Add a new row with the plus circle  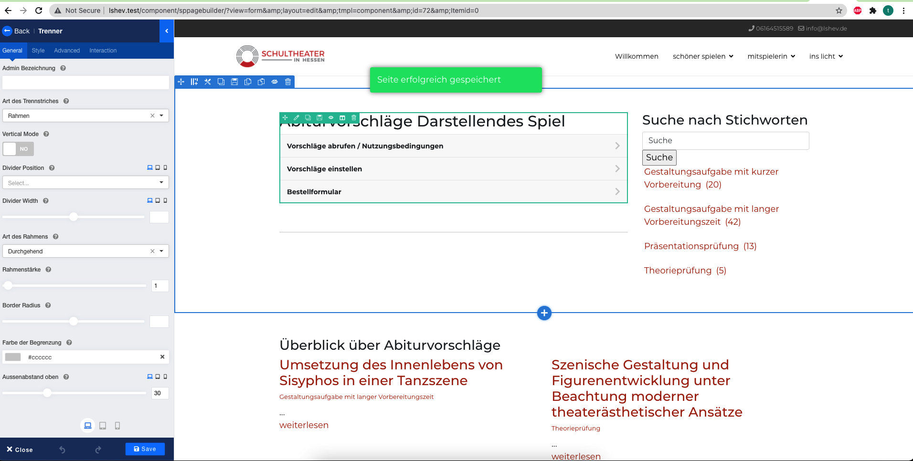[x=544, y=313]
